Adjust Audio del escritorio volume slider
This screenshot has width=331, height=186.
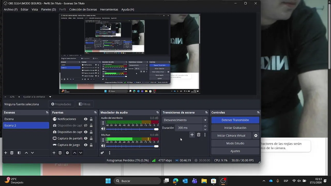pyautogui.click(x=132, y=129)
